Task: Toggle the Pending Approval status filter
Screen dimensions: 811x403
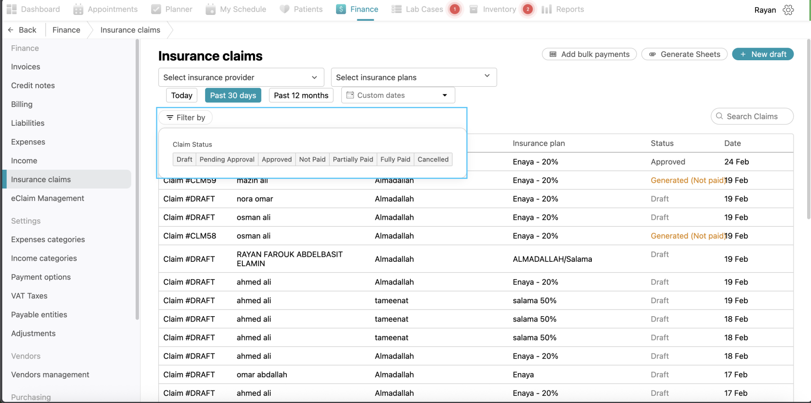Action: pyautogui.click(x=227, y=160)
